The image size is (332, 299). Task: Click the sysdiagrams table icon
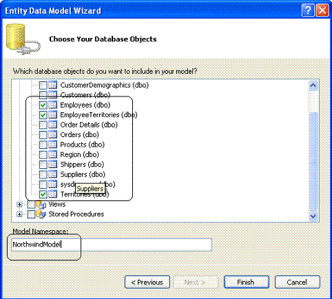(52, 184)
